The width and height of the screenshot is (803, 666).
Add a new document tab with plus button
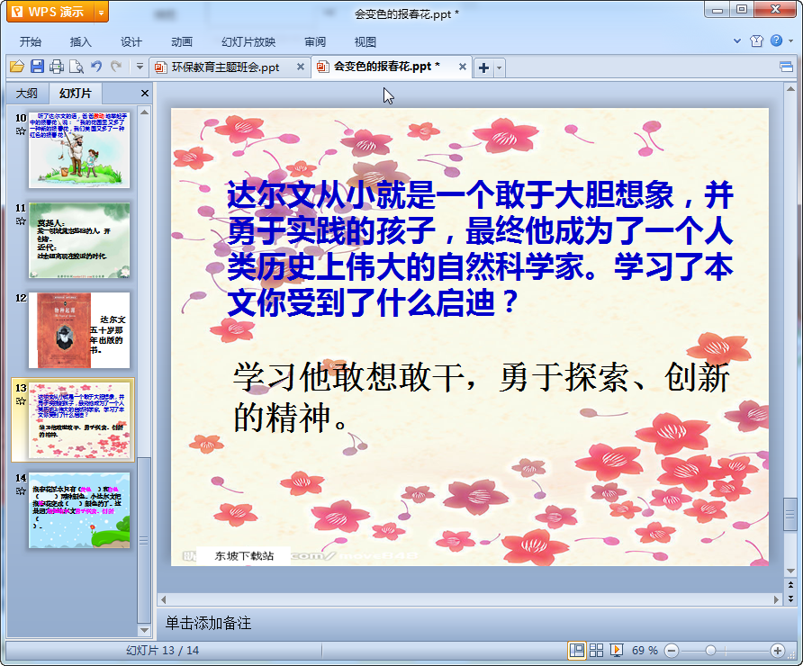(483, 67)
